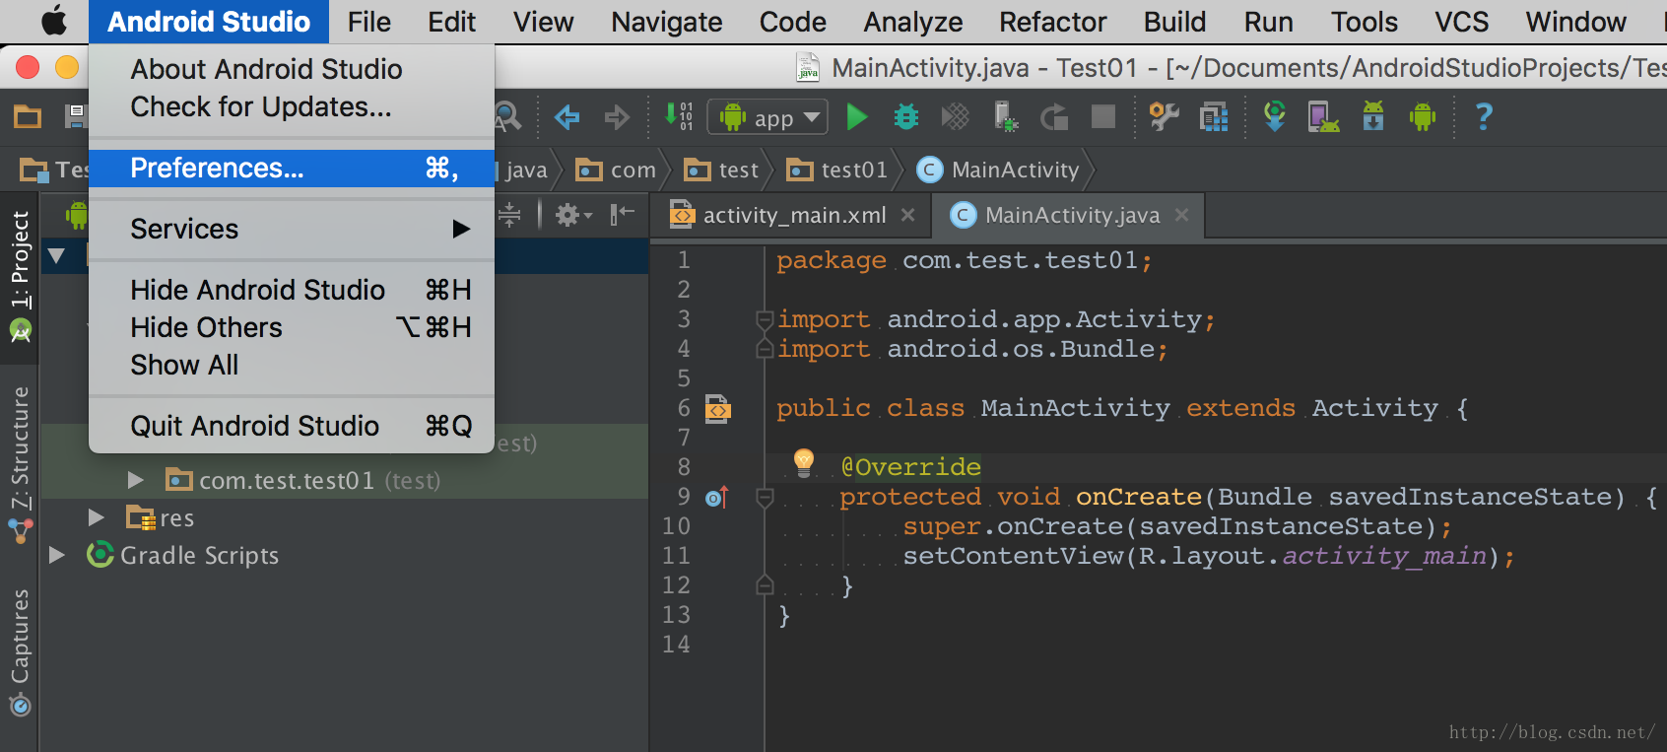Open the AVD Manager device icon
Image resolution: width=1667 pixels, height=752 pixels.
(x=1323, y=117)
